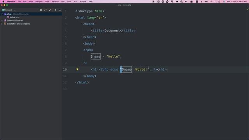Viewport: 249px width, 140px height.
Task: Click the World! text on line 10
Action: (x=141, y=69)
